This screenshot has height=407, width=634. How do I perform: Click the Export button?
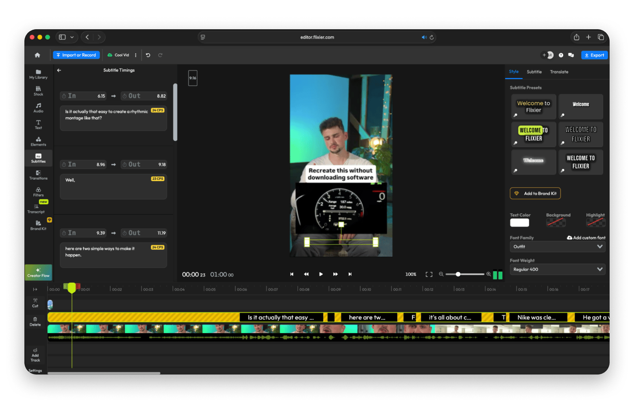coord(594,55)
